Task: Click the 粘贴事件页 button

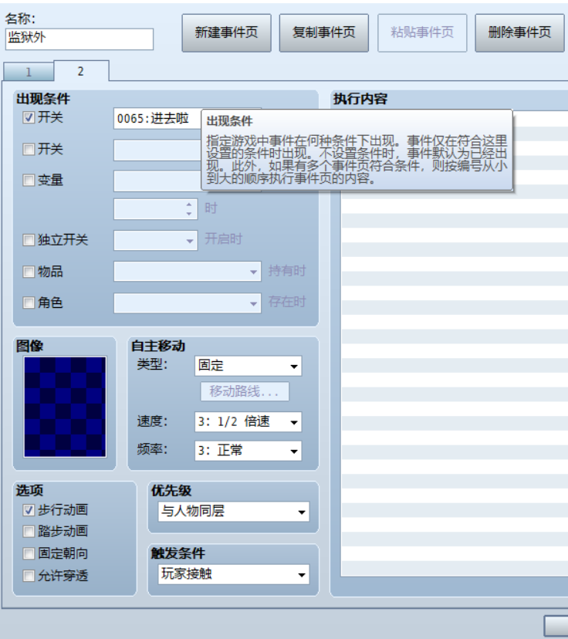Action: [x=422, y=32]
